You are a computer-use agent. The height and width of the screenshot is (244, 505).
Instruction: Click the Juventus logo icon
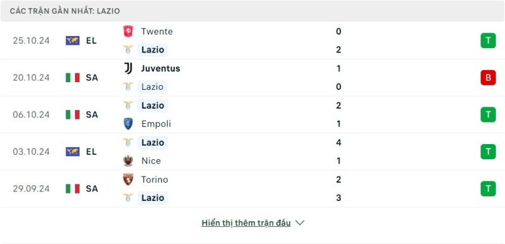pyautogui.click(x=128, y=68)
